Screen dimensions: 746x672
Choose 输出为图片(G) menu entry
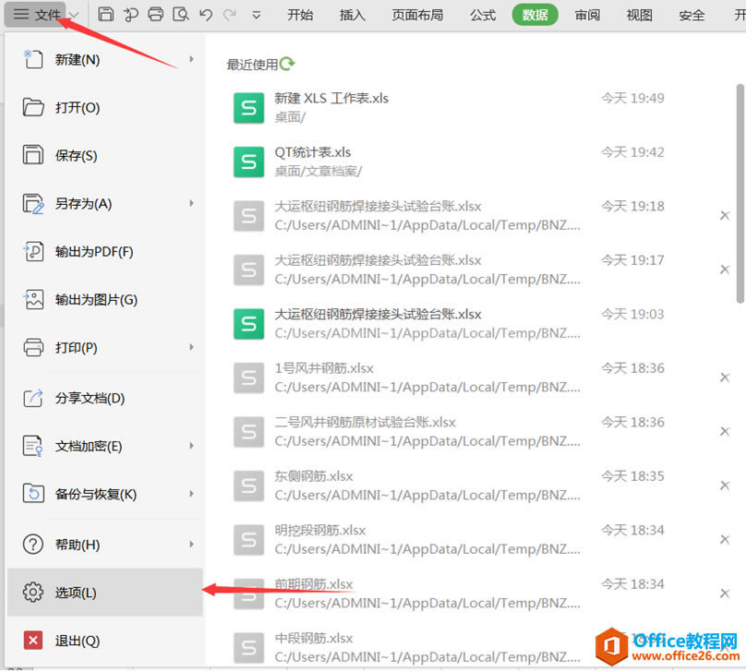pos(104,300)
